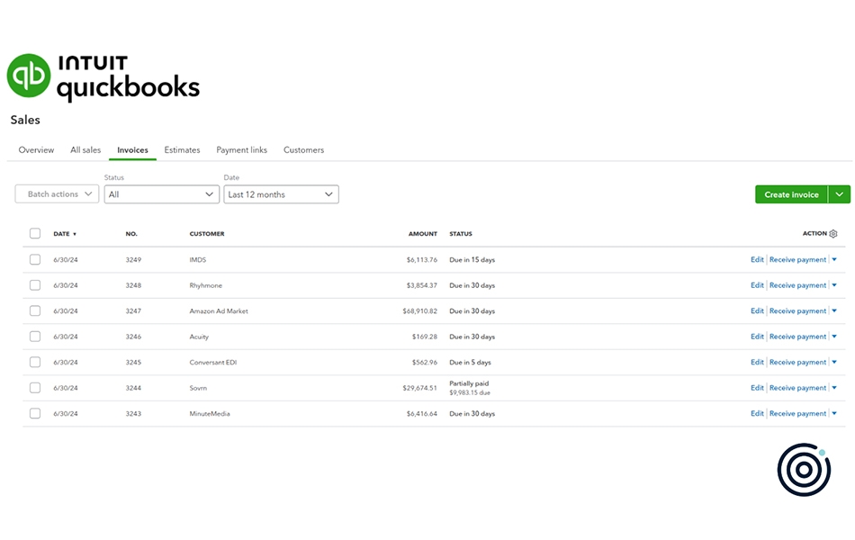
Task: Click the $9,983.15 due text
Action: (x=470, y=392)
